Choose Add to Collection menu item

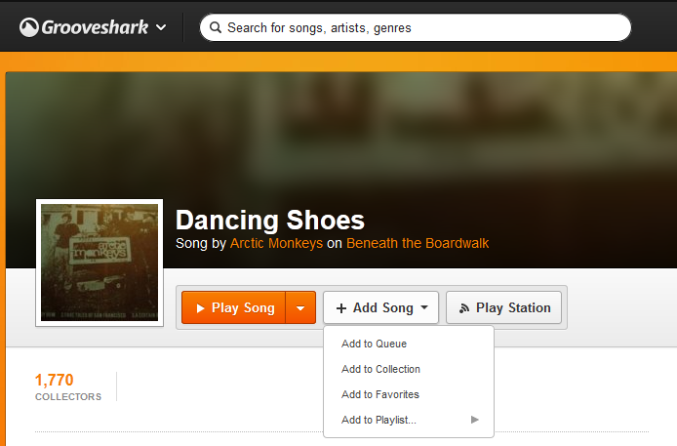(380, 369)
